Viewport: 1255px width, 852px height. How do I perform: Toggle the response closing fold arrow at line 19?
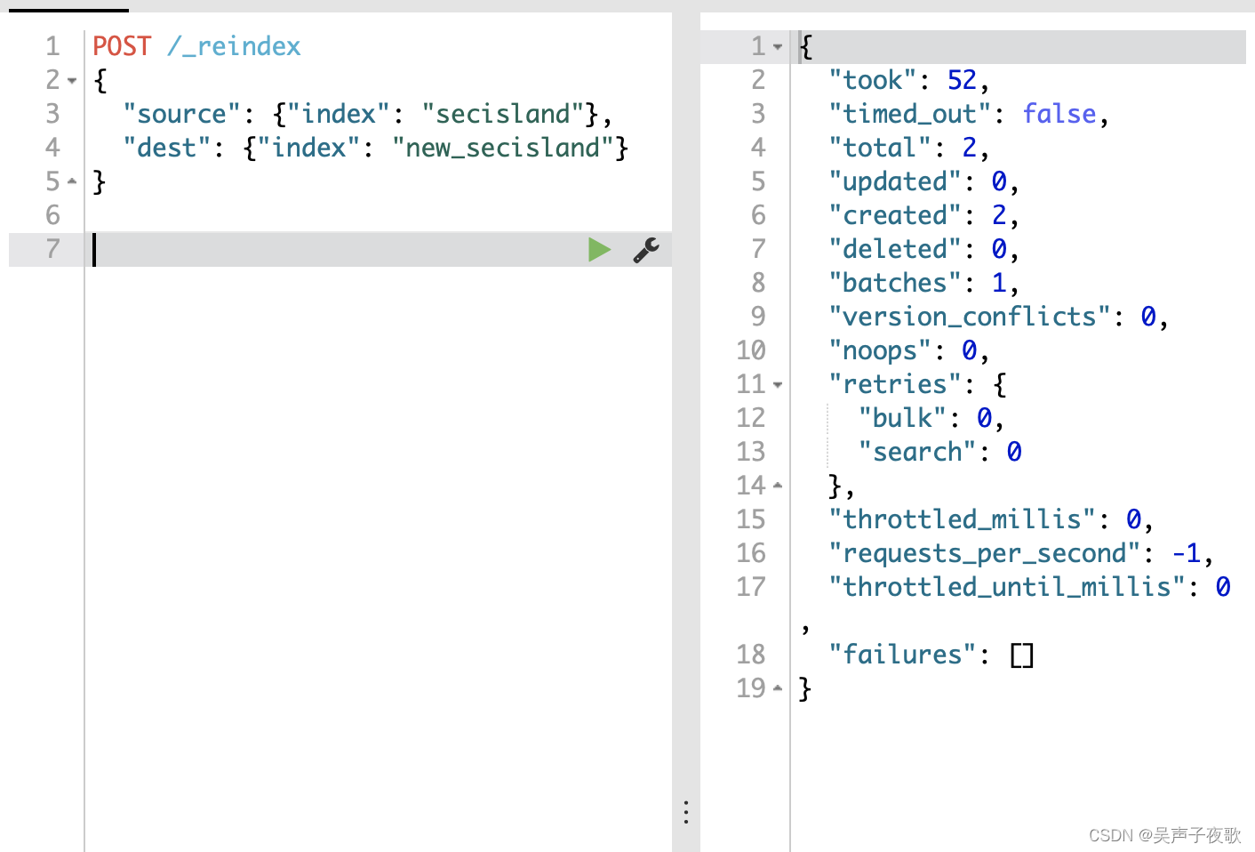pos(778,688)
